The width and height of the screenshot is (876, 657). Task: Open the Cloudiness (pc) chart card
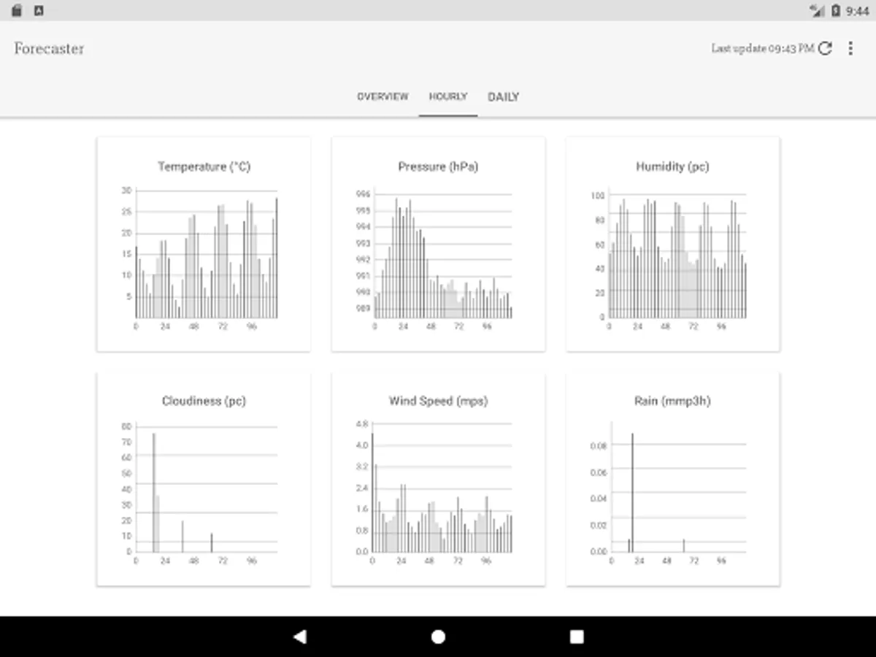tap(204, 479)
